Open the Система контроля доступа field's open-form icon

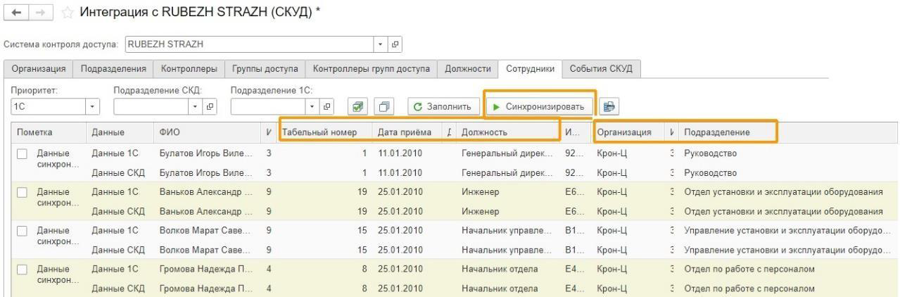[395, 44]
